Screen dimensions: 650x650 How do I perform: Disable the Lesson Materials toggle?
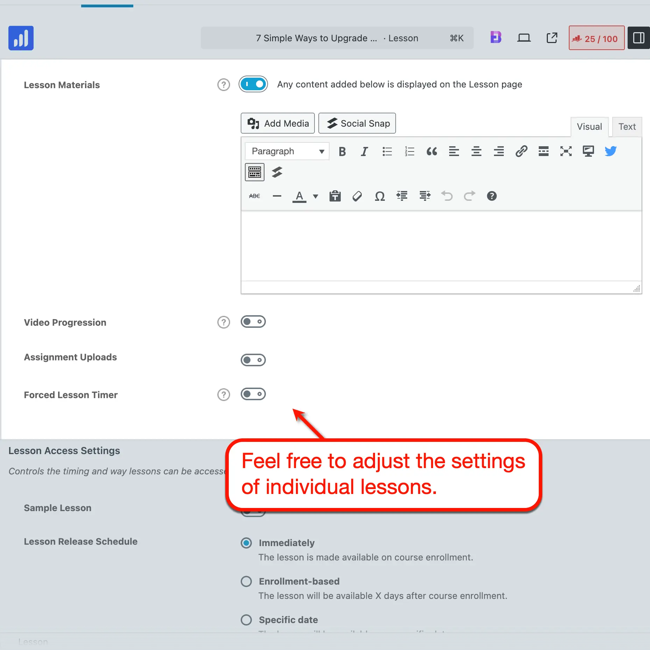point(253,84)
